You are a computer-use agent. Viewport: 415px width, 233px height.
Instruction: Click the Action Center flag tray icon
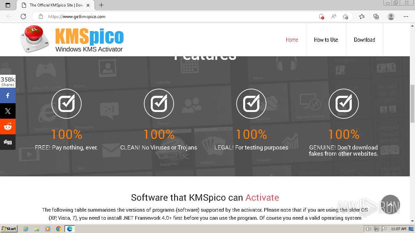[384, 229]
